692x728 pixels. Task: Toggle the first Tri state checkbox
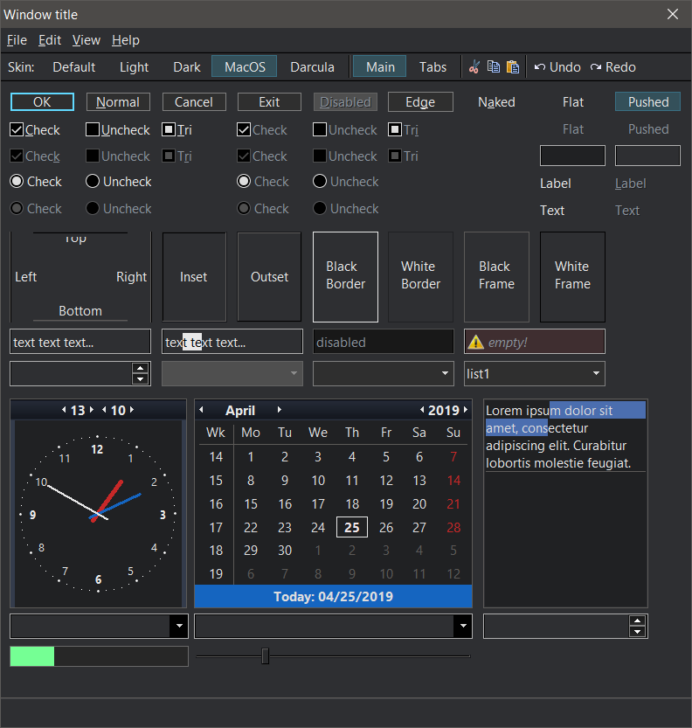click(x=169, y=130)
